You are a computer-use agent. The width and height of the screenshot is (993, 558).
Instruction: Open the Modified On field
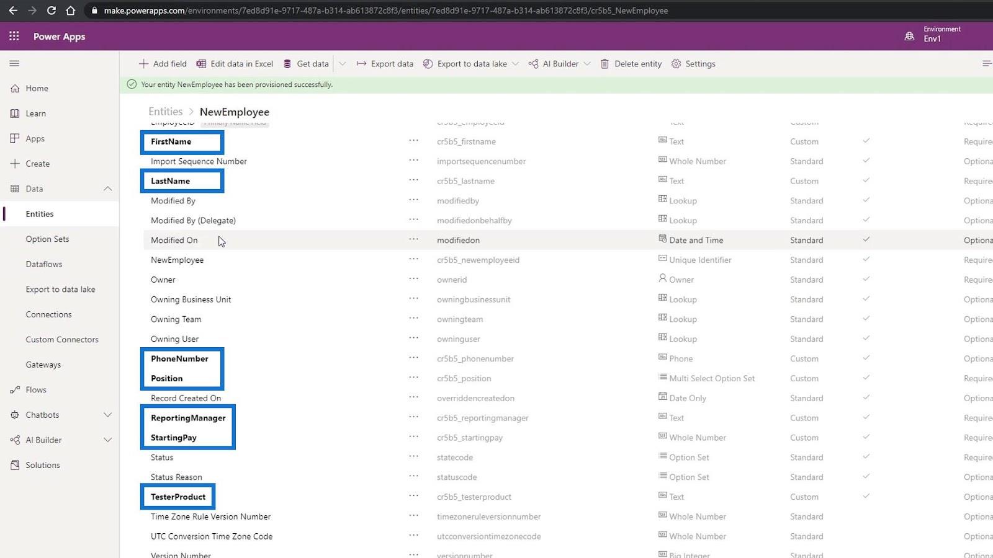click(x=174, y=240)
